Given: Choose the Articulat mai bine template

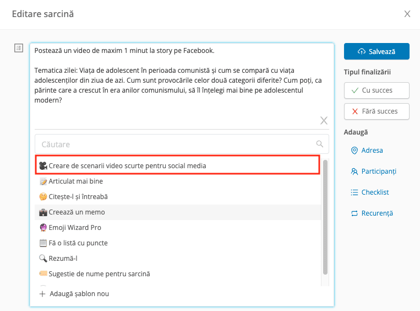Looking at the screenshot, I should (178, 181).
